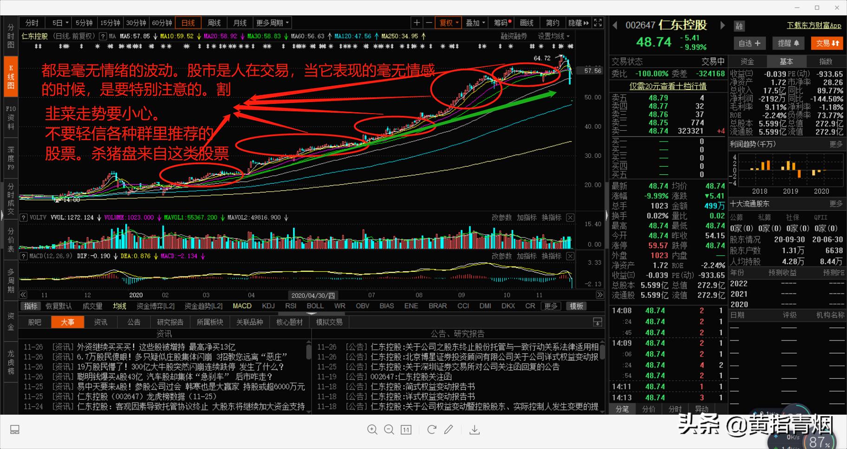Open the 1:1 original scale view icon
The image size is (847, 449).
tap(406, 430)
